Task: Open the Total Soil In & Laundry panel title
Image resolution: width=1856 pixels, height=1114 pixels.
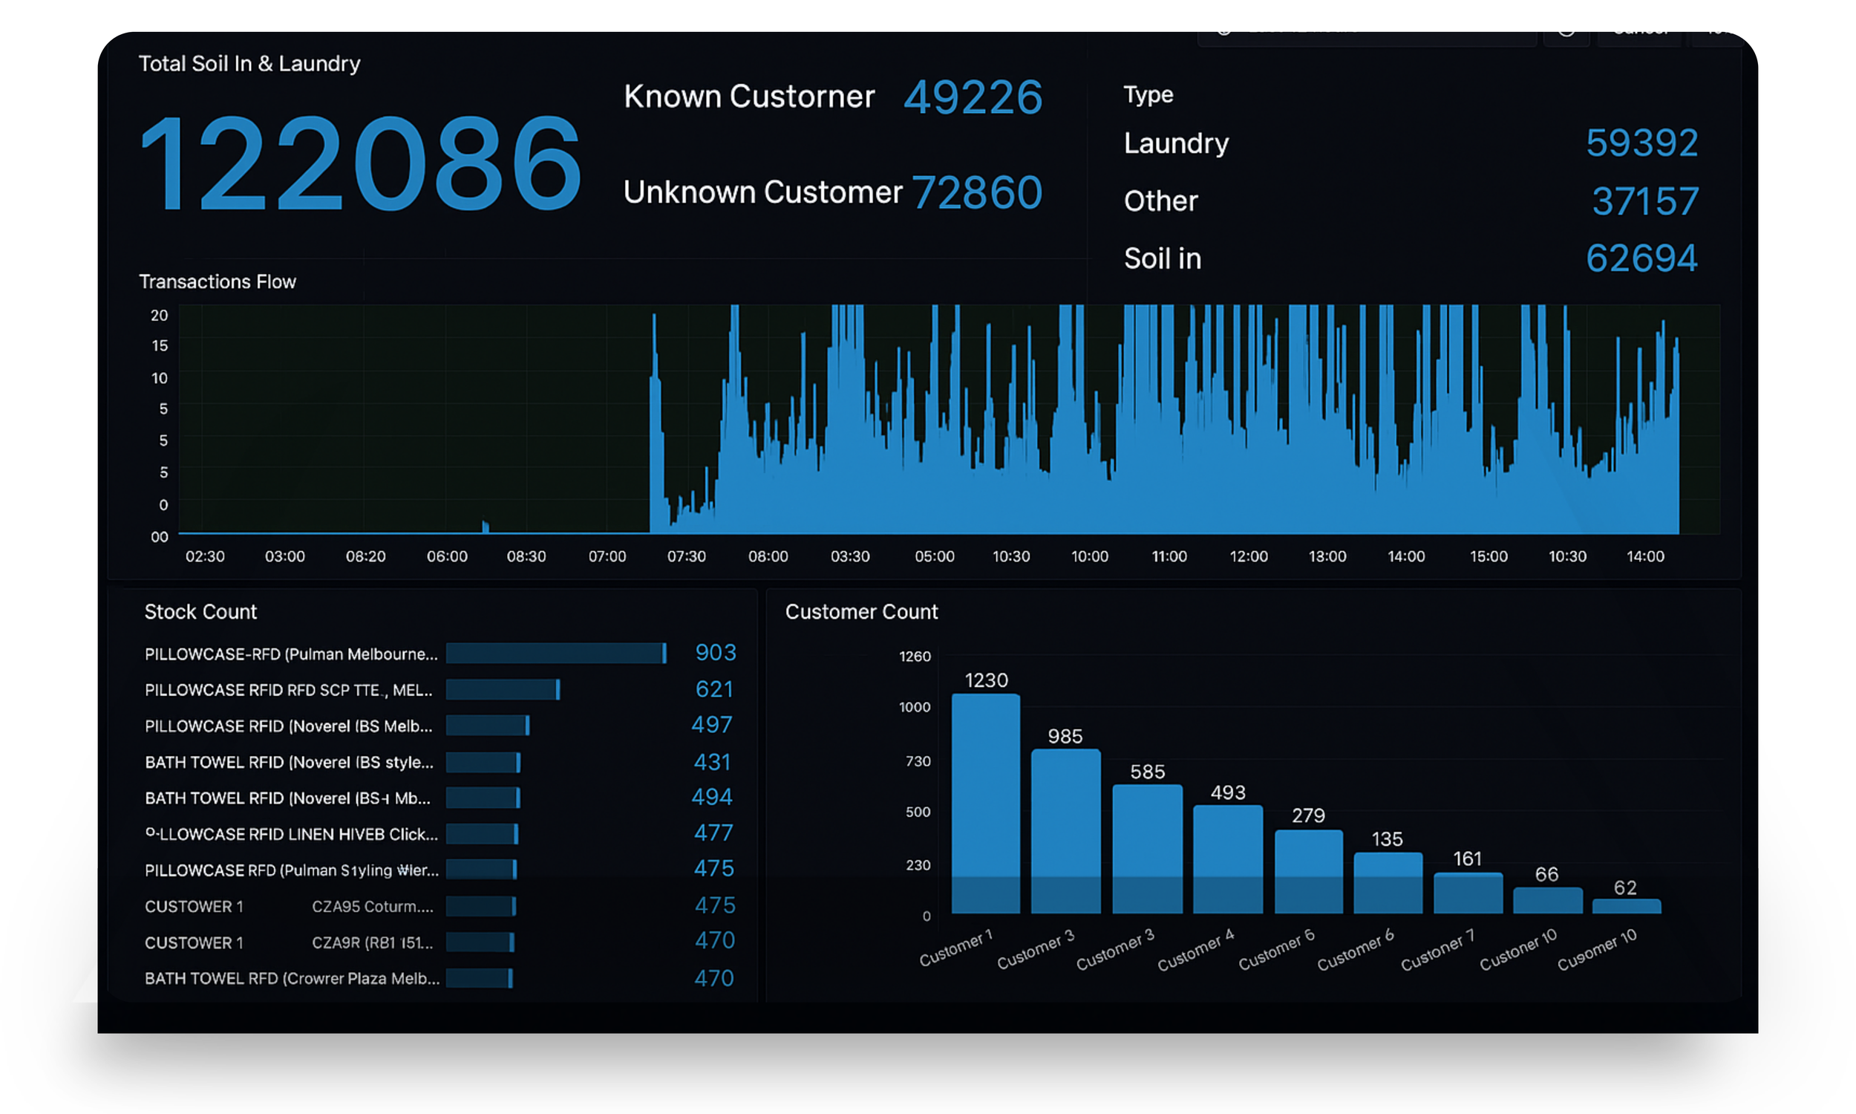Action: pos(249,64)
